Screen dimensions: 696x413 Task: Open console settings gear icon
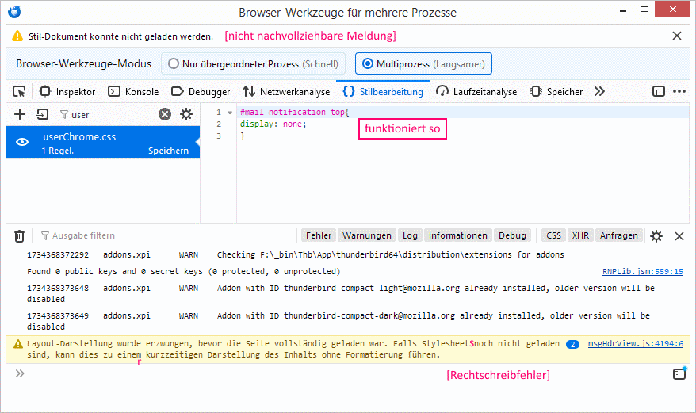click(x=656, y=235)
